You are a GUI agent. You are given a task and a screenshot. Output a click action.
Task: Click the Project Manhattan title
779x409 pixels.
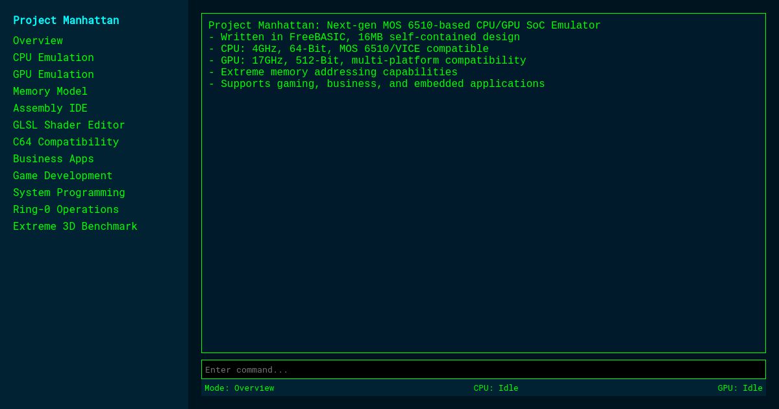click(x=66, y=20)
